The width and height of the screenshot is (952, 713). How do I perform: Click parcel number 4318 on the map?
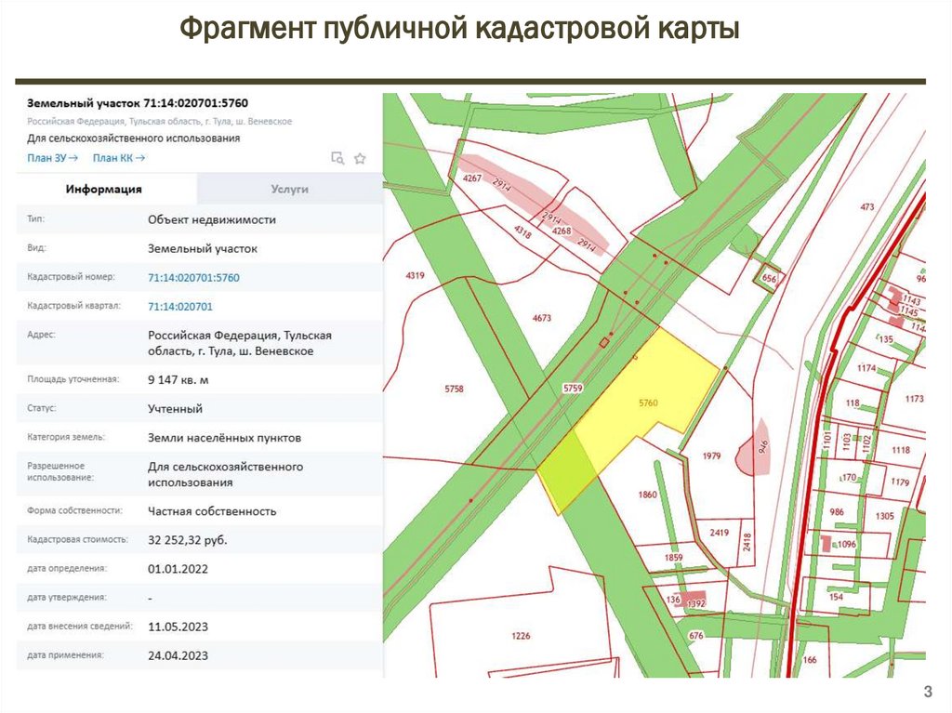pyautogui.click(x=522, y=231)
